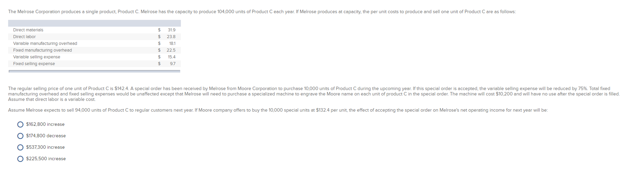Click the 18.1 cost value
Viewport: 625px width, 173px height.
172,43
